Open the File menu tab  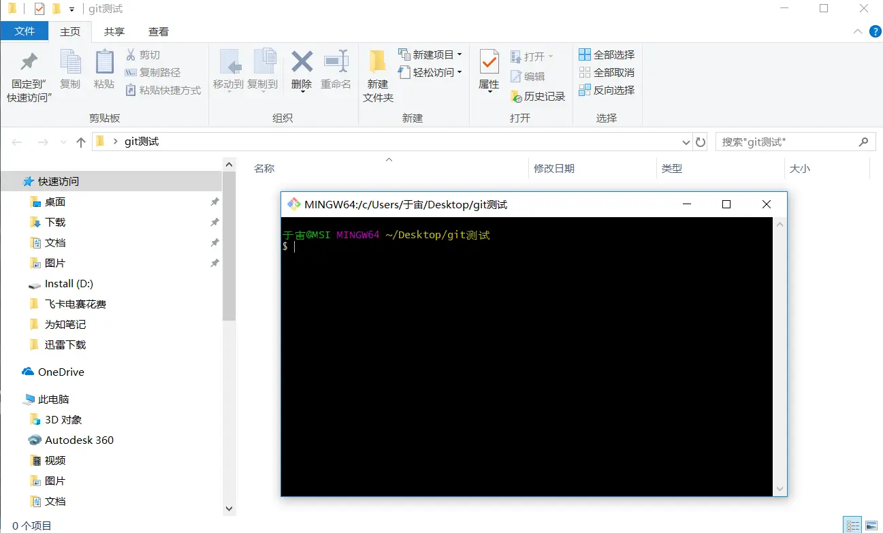[x=25, y=31]
